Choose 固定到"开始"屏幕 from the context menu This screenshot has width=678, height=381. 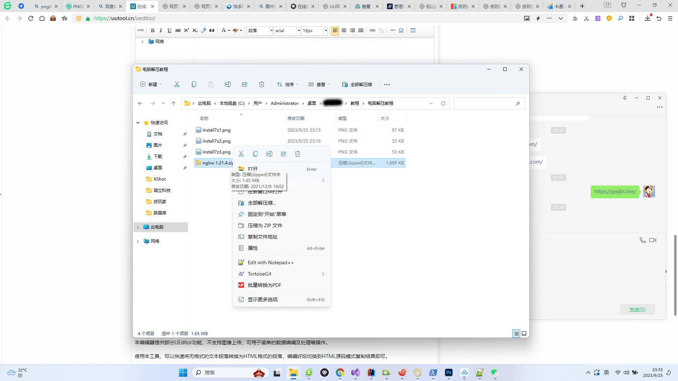click(282, 214)
